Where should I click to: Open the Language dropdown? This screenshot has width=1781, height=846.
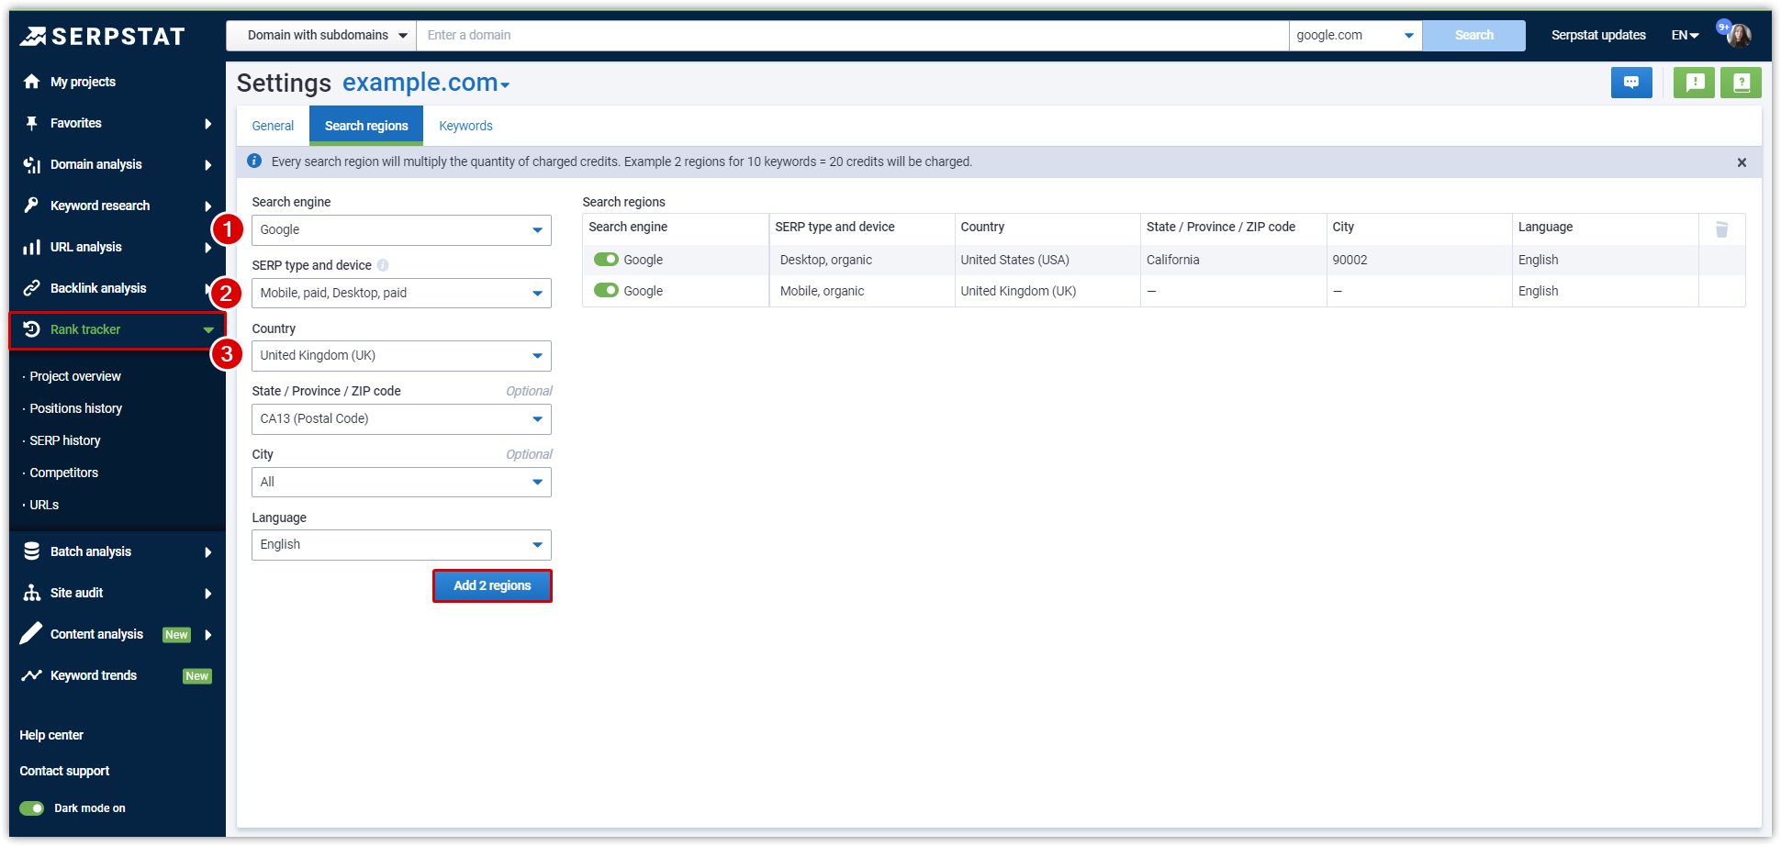pyautogui.click(x=401, y=545)
